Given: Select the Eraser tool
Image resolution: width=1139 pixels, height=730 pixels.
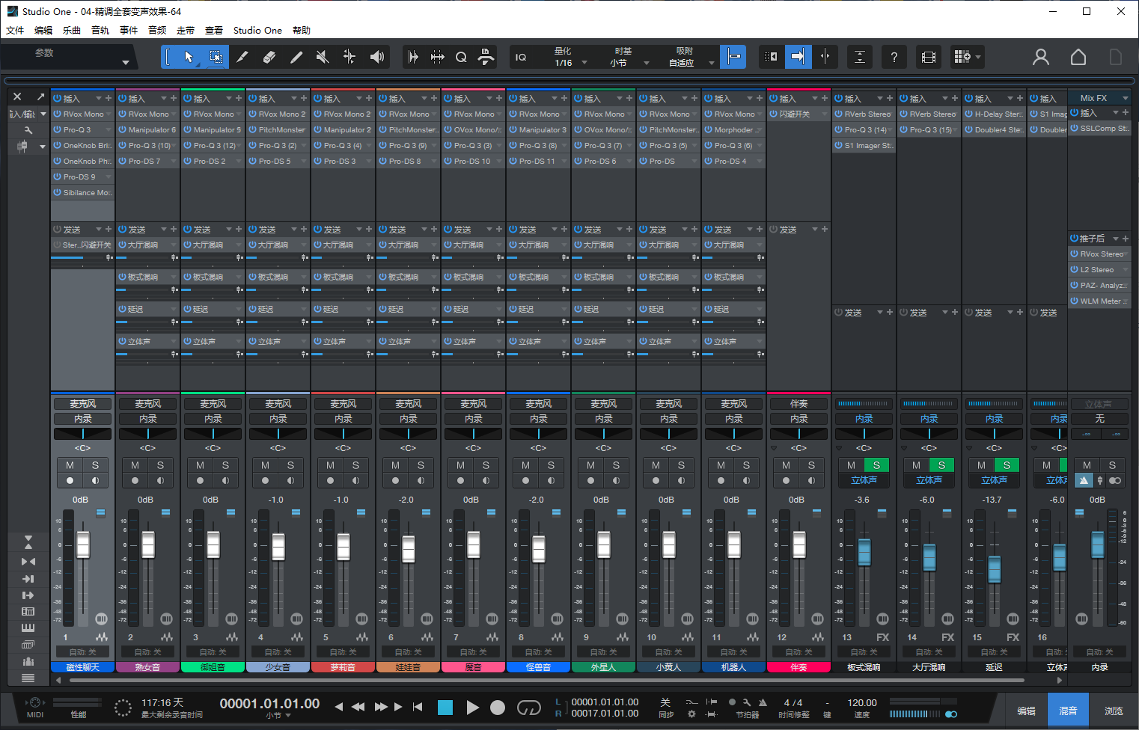Looking at the screenshot, I should coord(269,57).
